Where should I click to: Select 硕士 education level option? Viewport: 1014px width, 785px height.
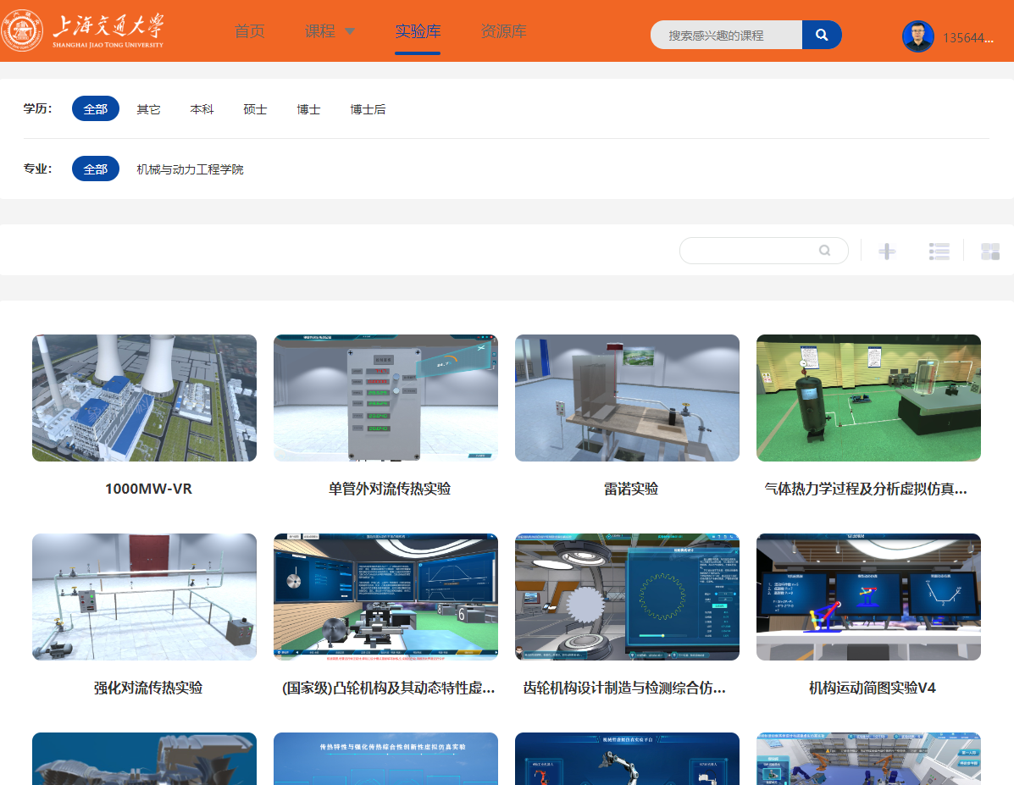[x=255, y=108]
